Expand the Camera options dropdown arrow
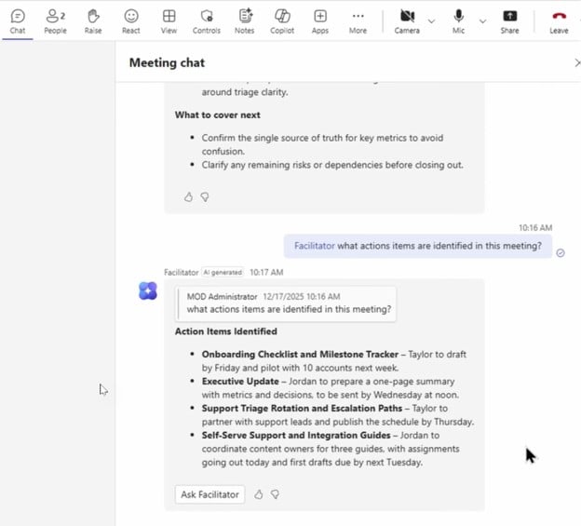The height and width of the screenshot is (526, 581). click(431, 20)
